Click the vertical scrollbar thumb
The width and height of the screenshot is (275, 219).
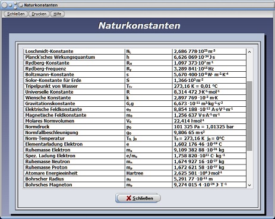coord(249,116)
